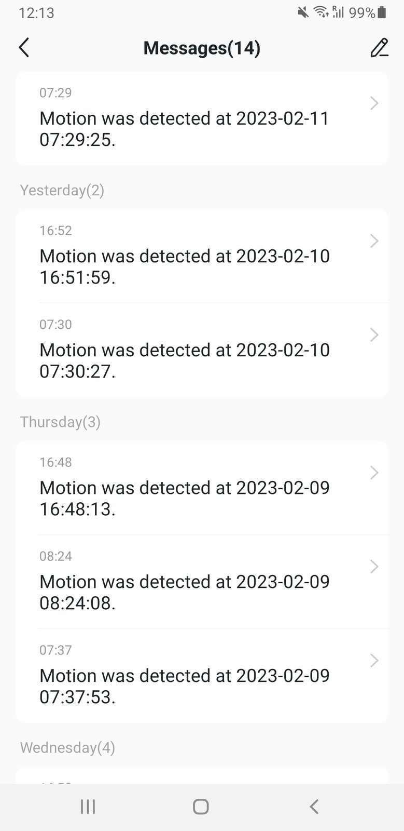This screenshot has height=831, width=404.
Task: Tap the back arrow in header
Action: click(24, 47)
